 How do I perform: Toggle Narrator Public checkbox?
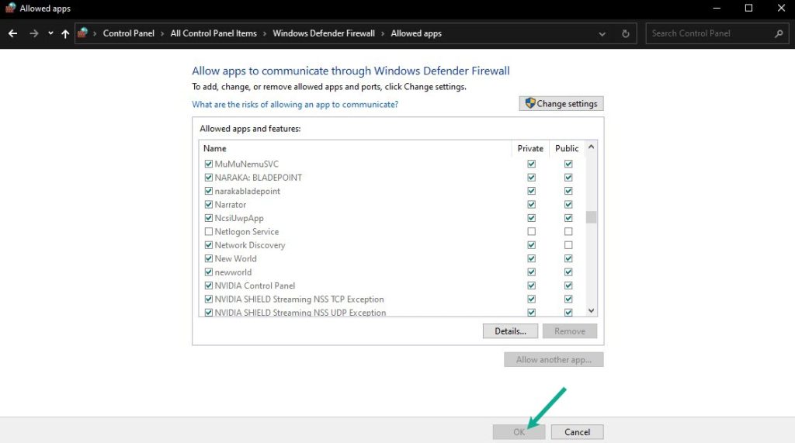568,204
